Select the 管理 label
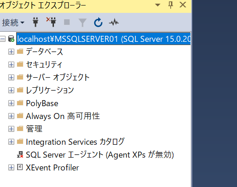237x187 pixels. click(x=34, y=129)
